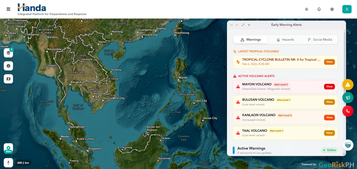Open the hamburger navigation menu
This screenshot has height=169, width=357.
point(8,9)
